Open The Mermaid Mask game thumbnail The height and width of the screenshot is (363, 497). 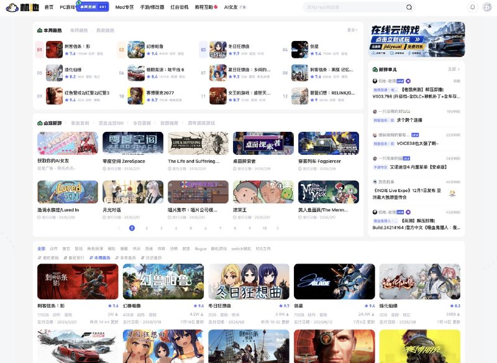(x=329, y=192)
